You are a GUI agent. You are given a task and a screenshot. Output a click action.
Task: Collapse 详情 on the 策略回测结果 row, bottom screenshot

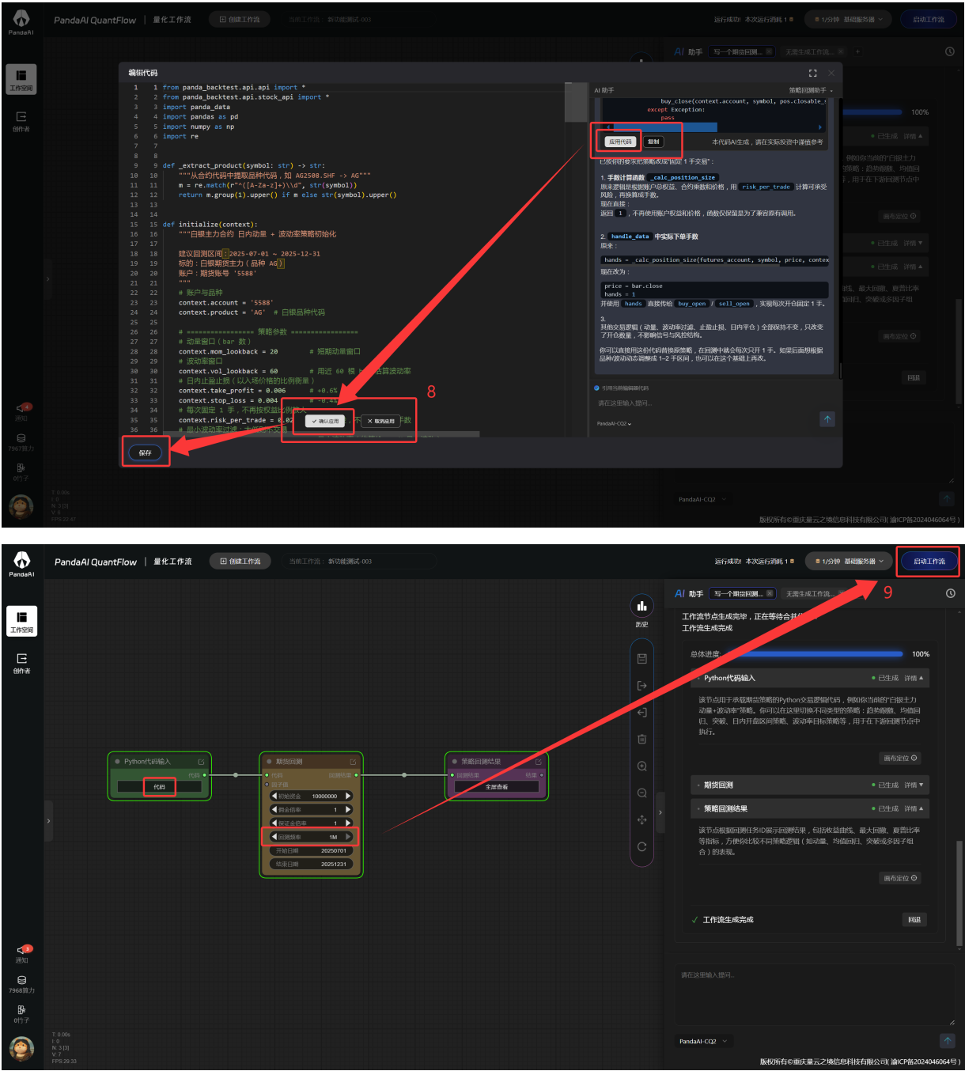coord(914,808)
